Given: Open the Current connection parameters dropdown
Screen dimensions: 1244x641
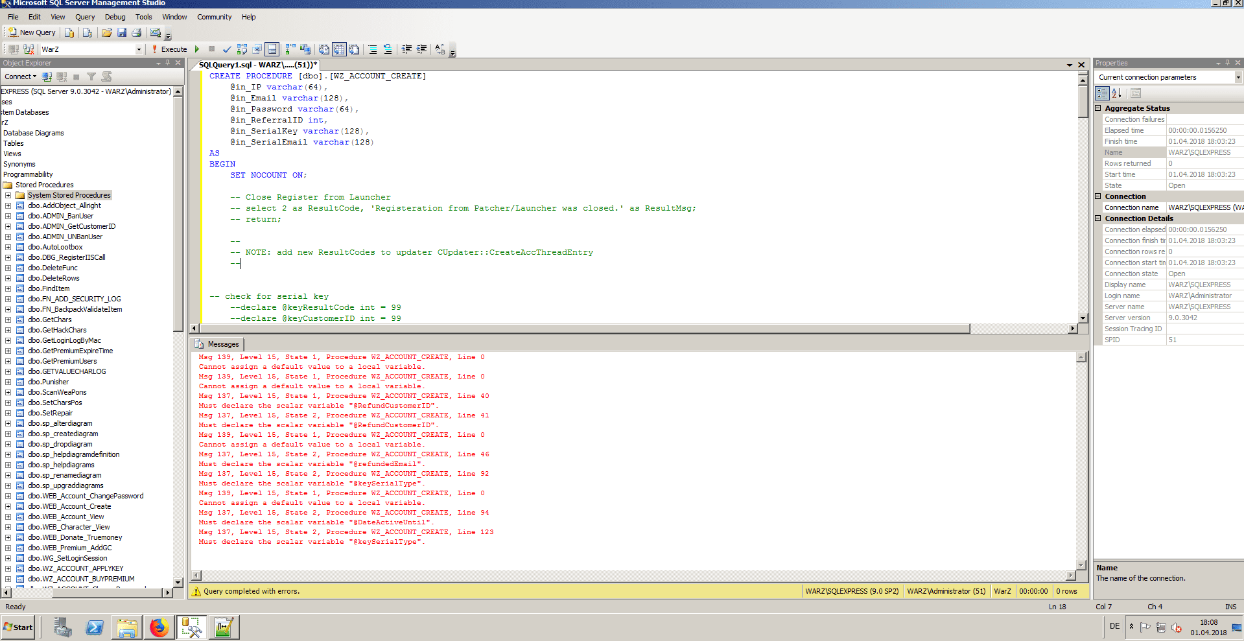Looking at the screenshot, I should point(1238,77).
